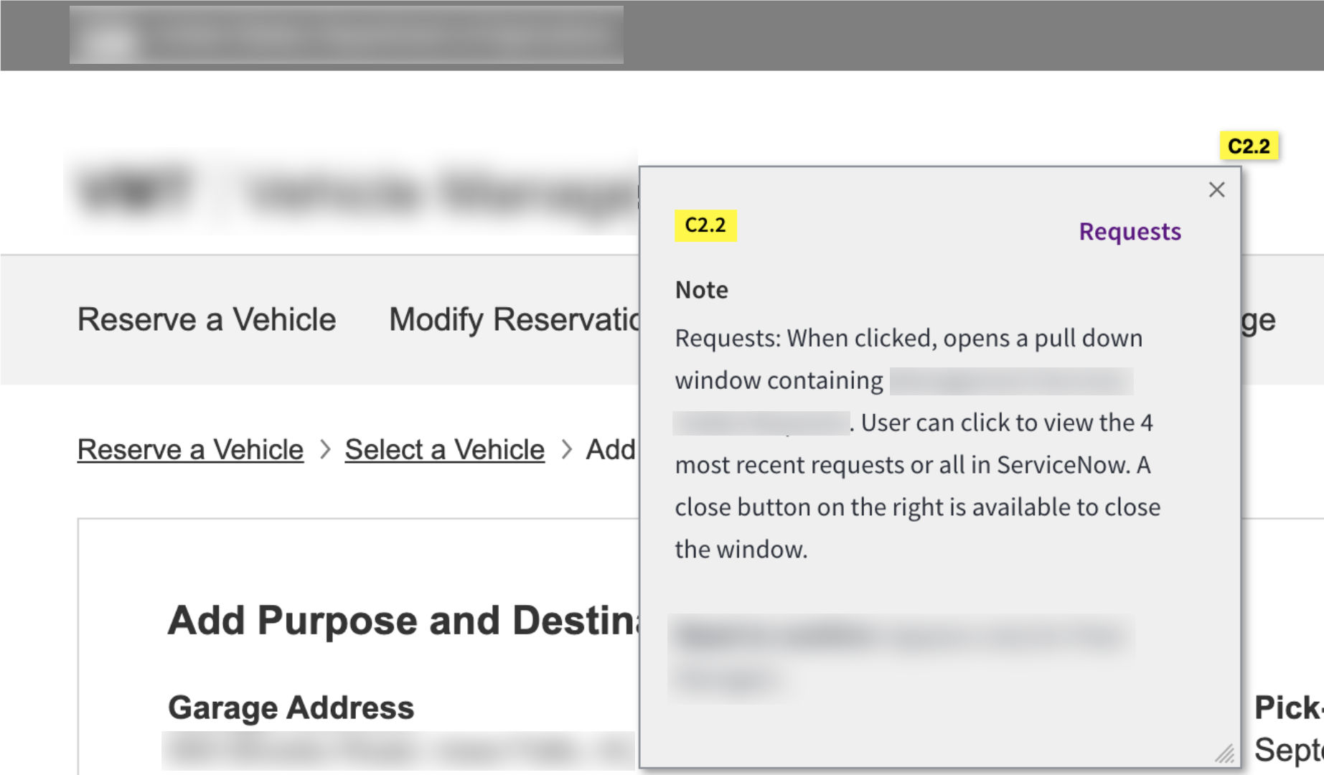This screenshot has width=1324, height=775.
Task: Click the Pick- label at right edge
Action: [1287, 708]
